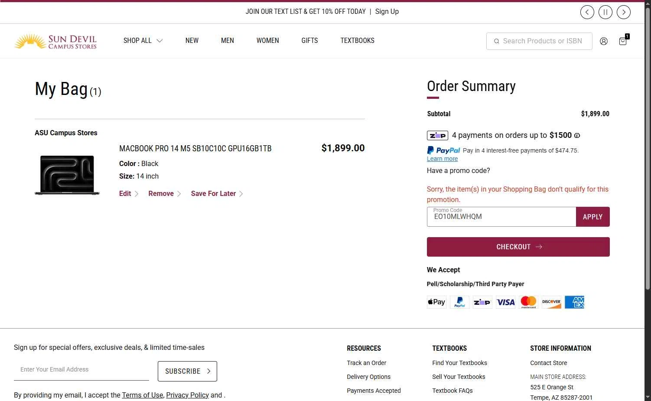
Task: Click the PayPal payment icon
Action: coord(459,302)
